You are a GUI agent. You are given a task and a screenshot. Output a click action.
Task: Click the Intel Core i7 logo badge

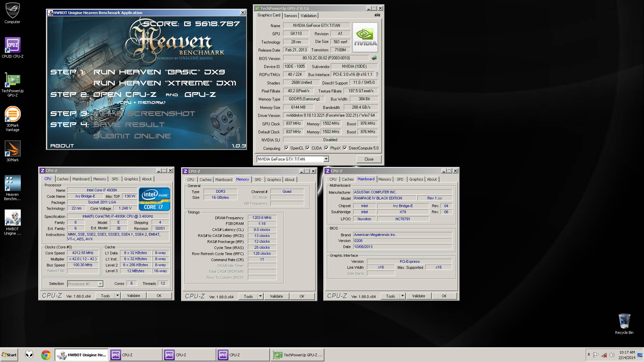pyautogui.click(x=154, y=199)
